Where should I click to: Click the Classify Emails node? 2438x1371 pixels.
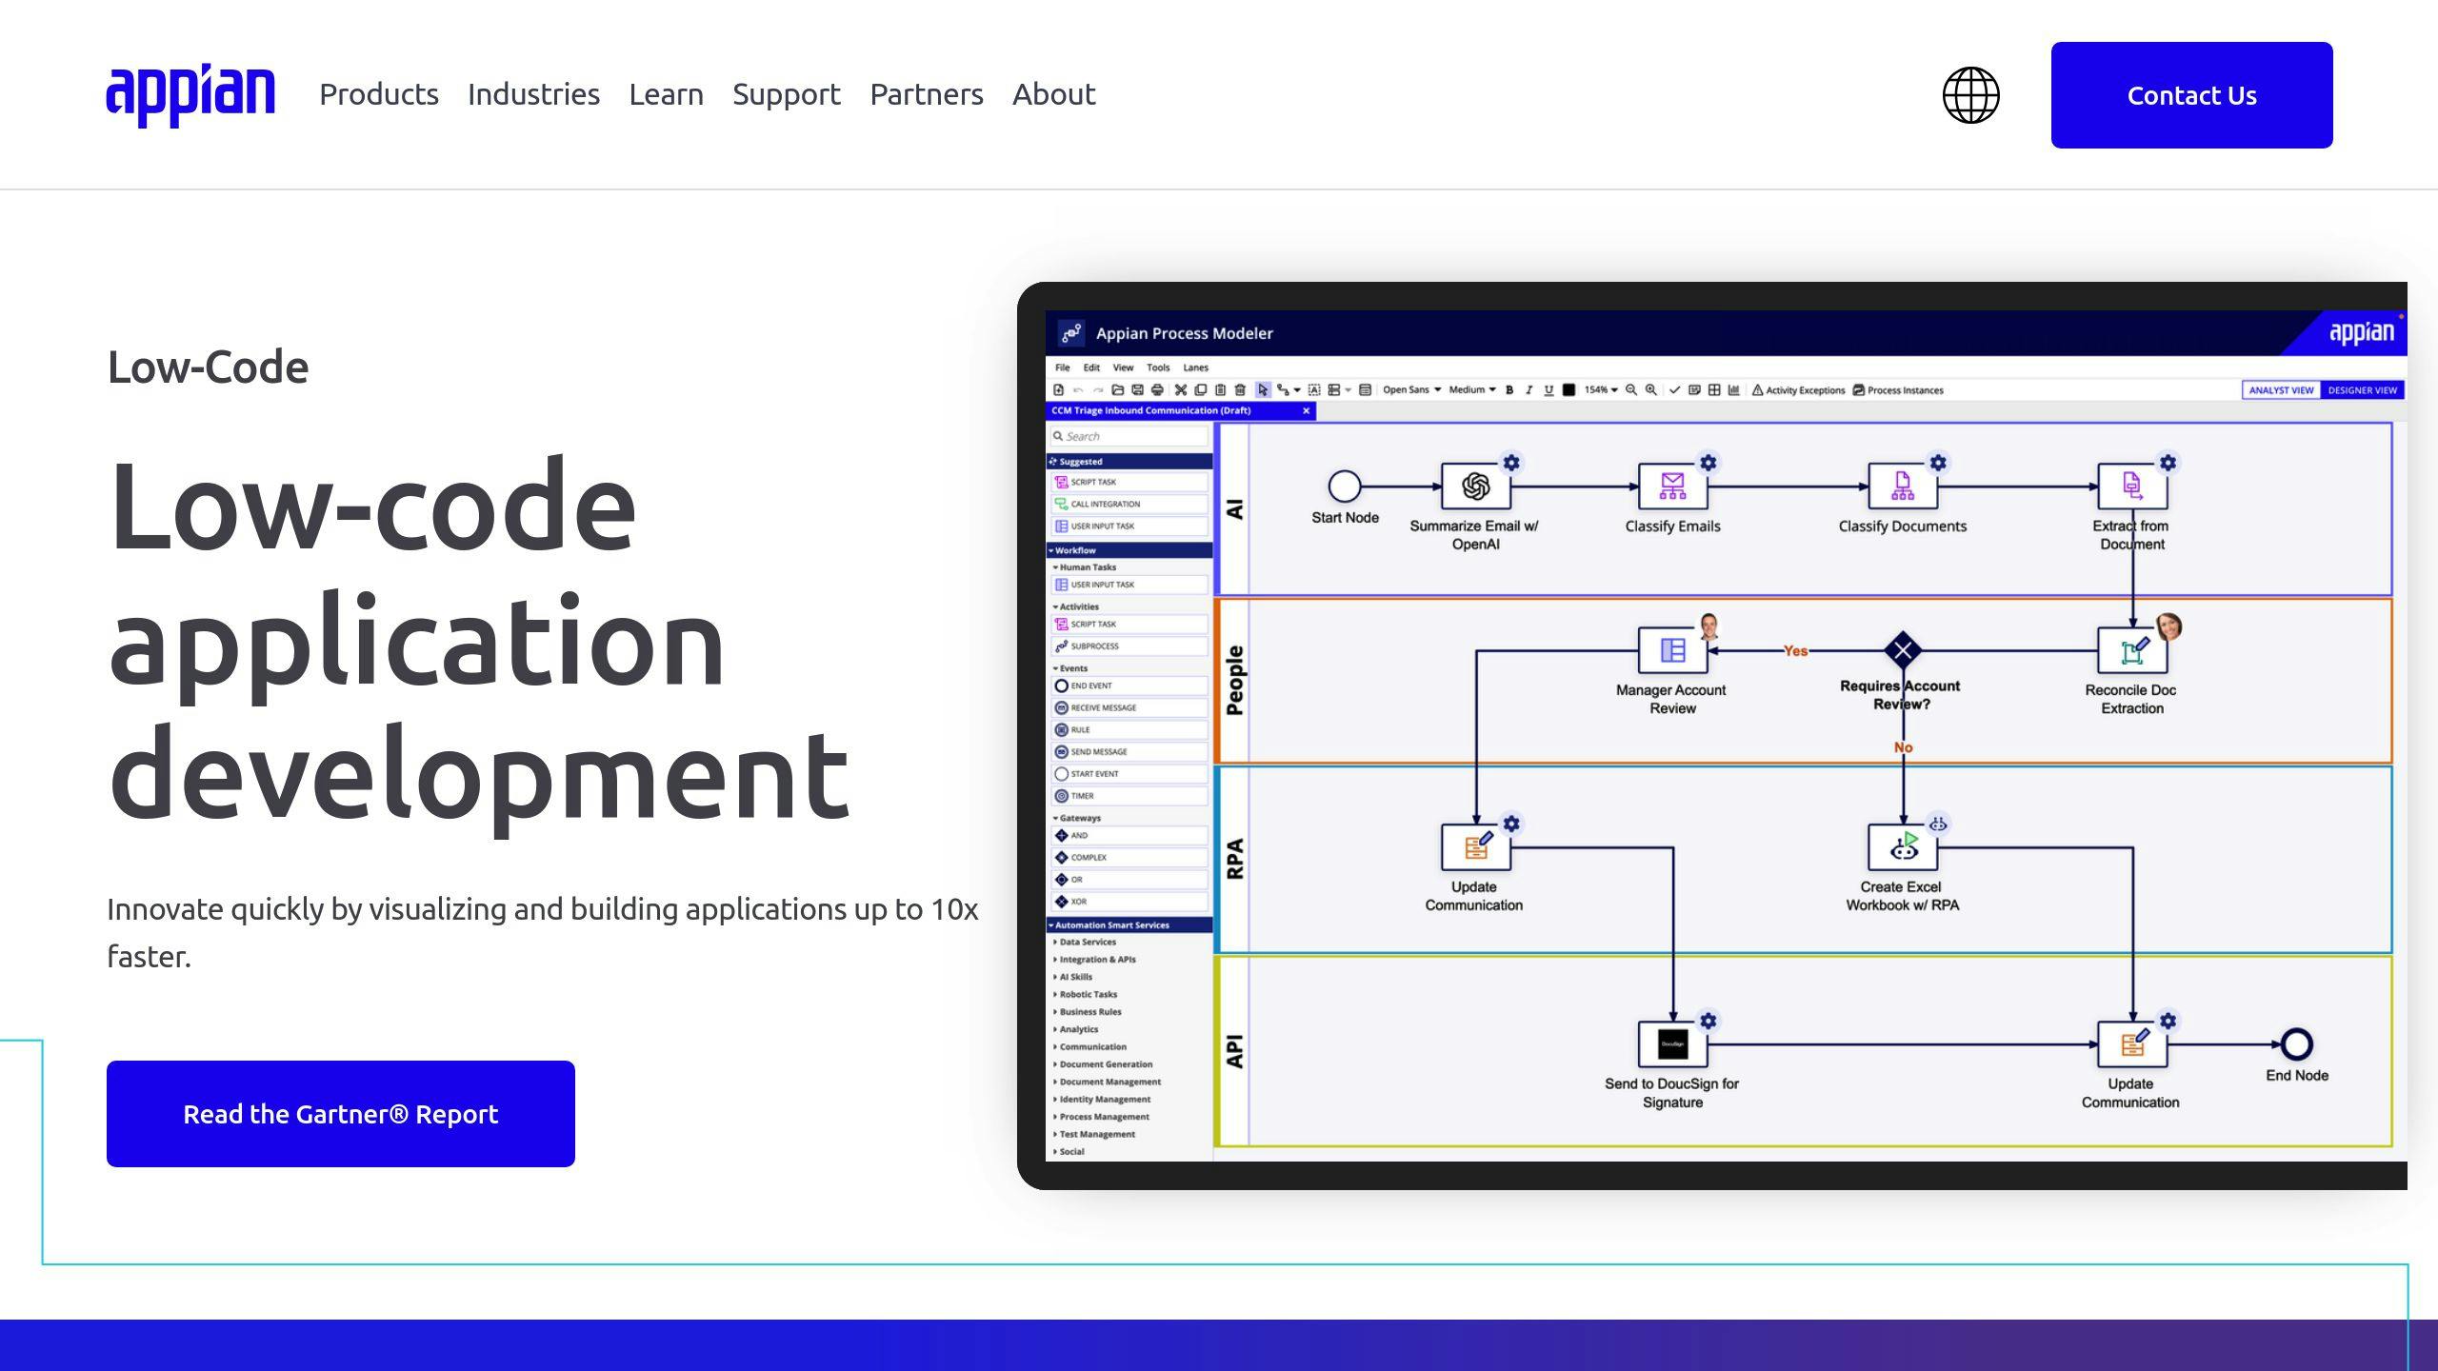tap(1672, 487)
